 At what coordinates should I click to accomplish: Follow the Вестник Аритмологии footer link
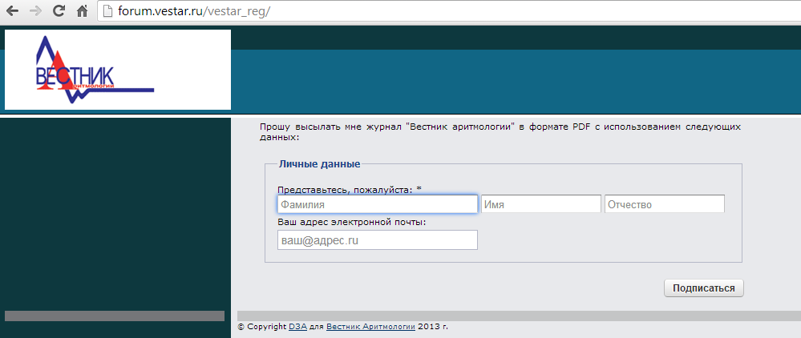[370, 327]
